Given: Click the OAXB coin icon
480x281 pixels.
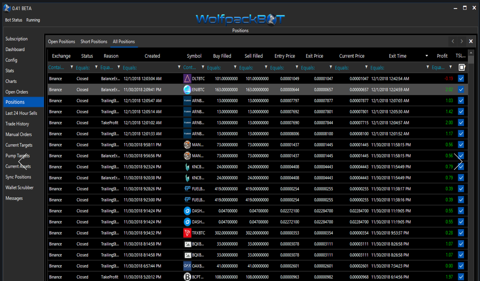Looking at the screenshot, I should 187,266.
